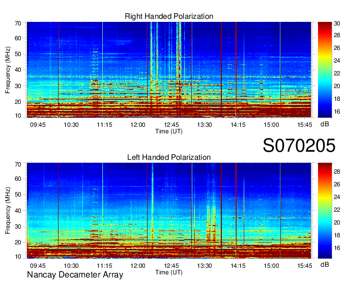Click 60 MHz tick on left-handed plot
Viewport: 346px width, 281px height.
click(x=18, y=179)
